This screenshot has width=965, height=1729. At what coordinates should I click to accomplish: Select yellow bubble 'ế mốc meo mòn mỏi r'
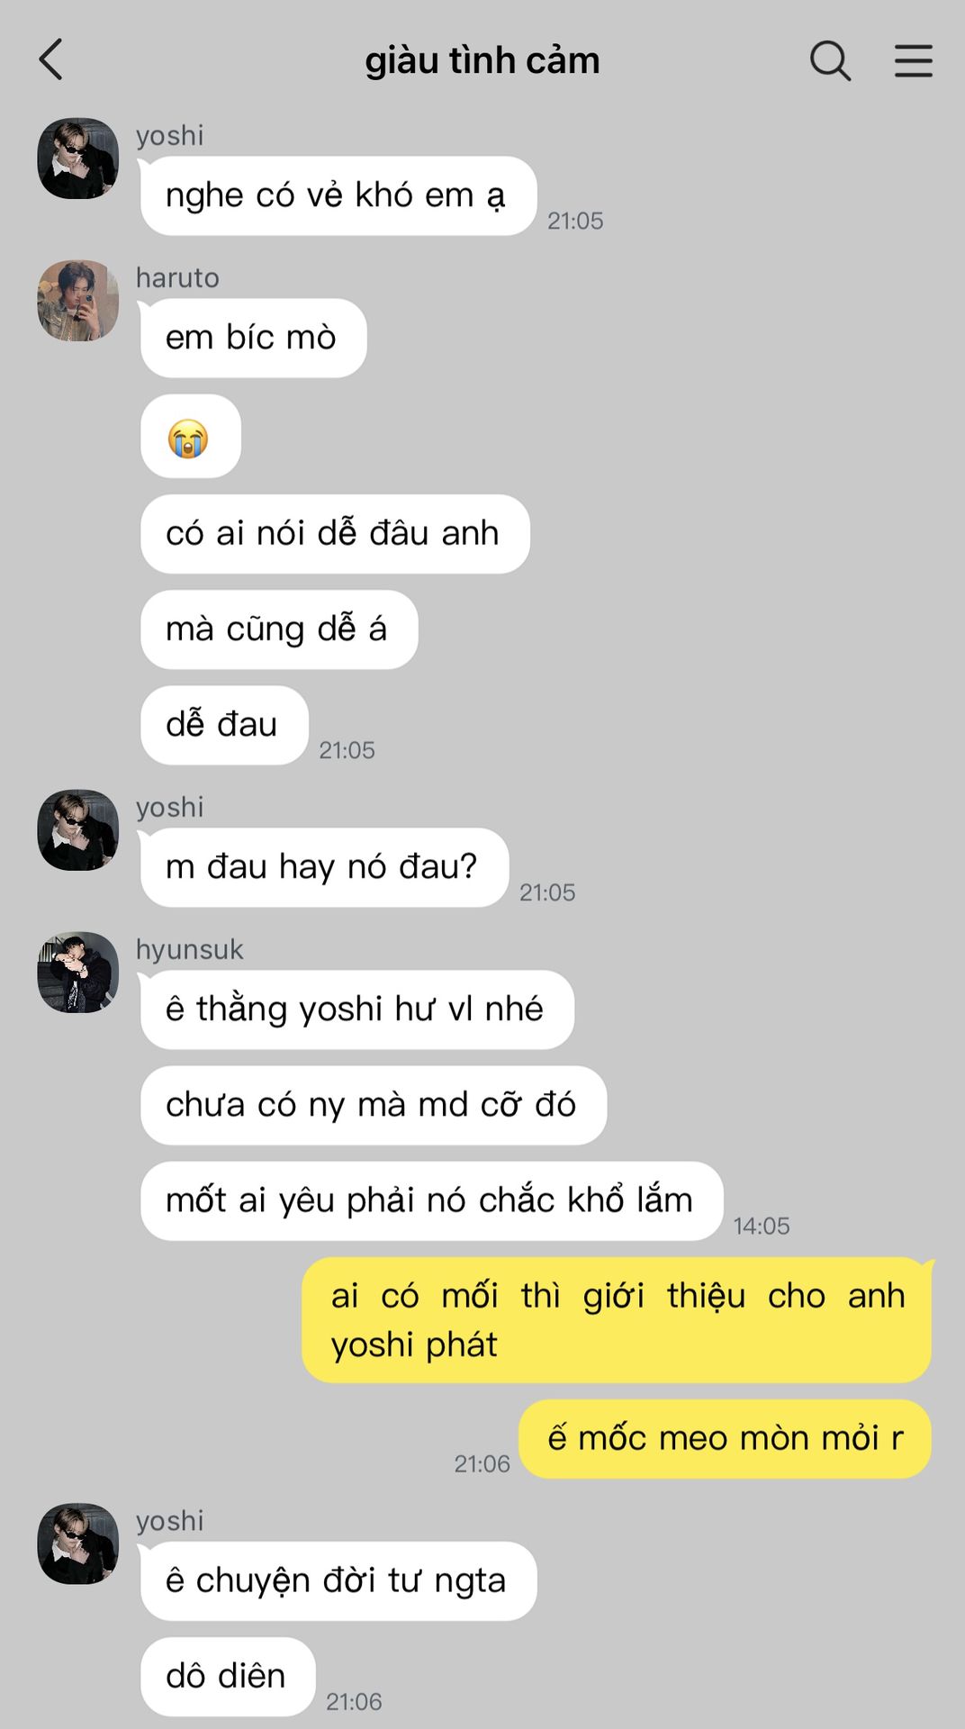(x=726, y=1439)
